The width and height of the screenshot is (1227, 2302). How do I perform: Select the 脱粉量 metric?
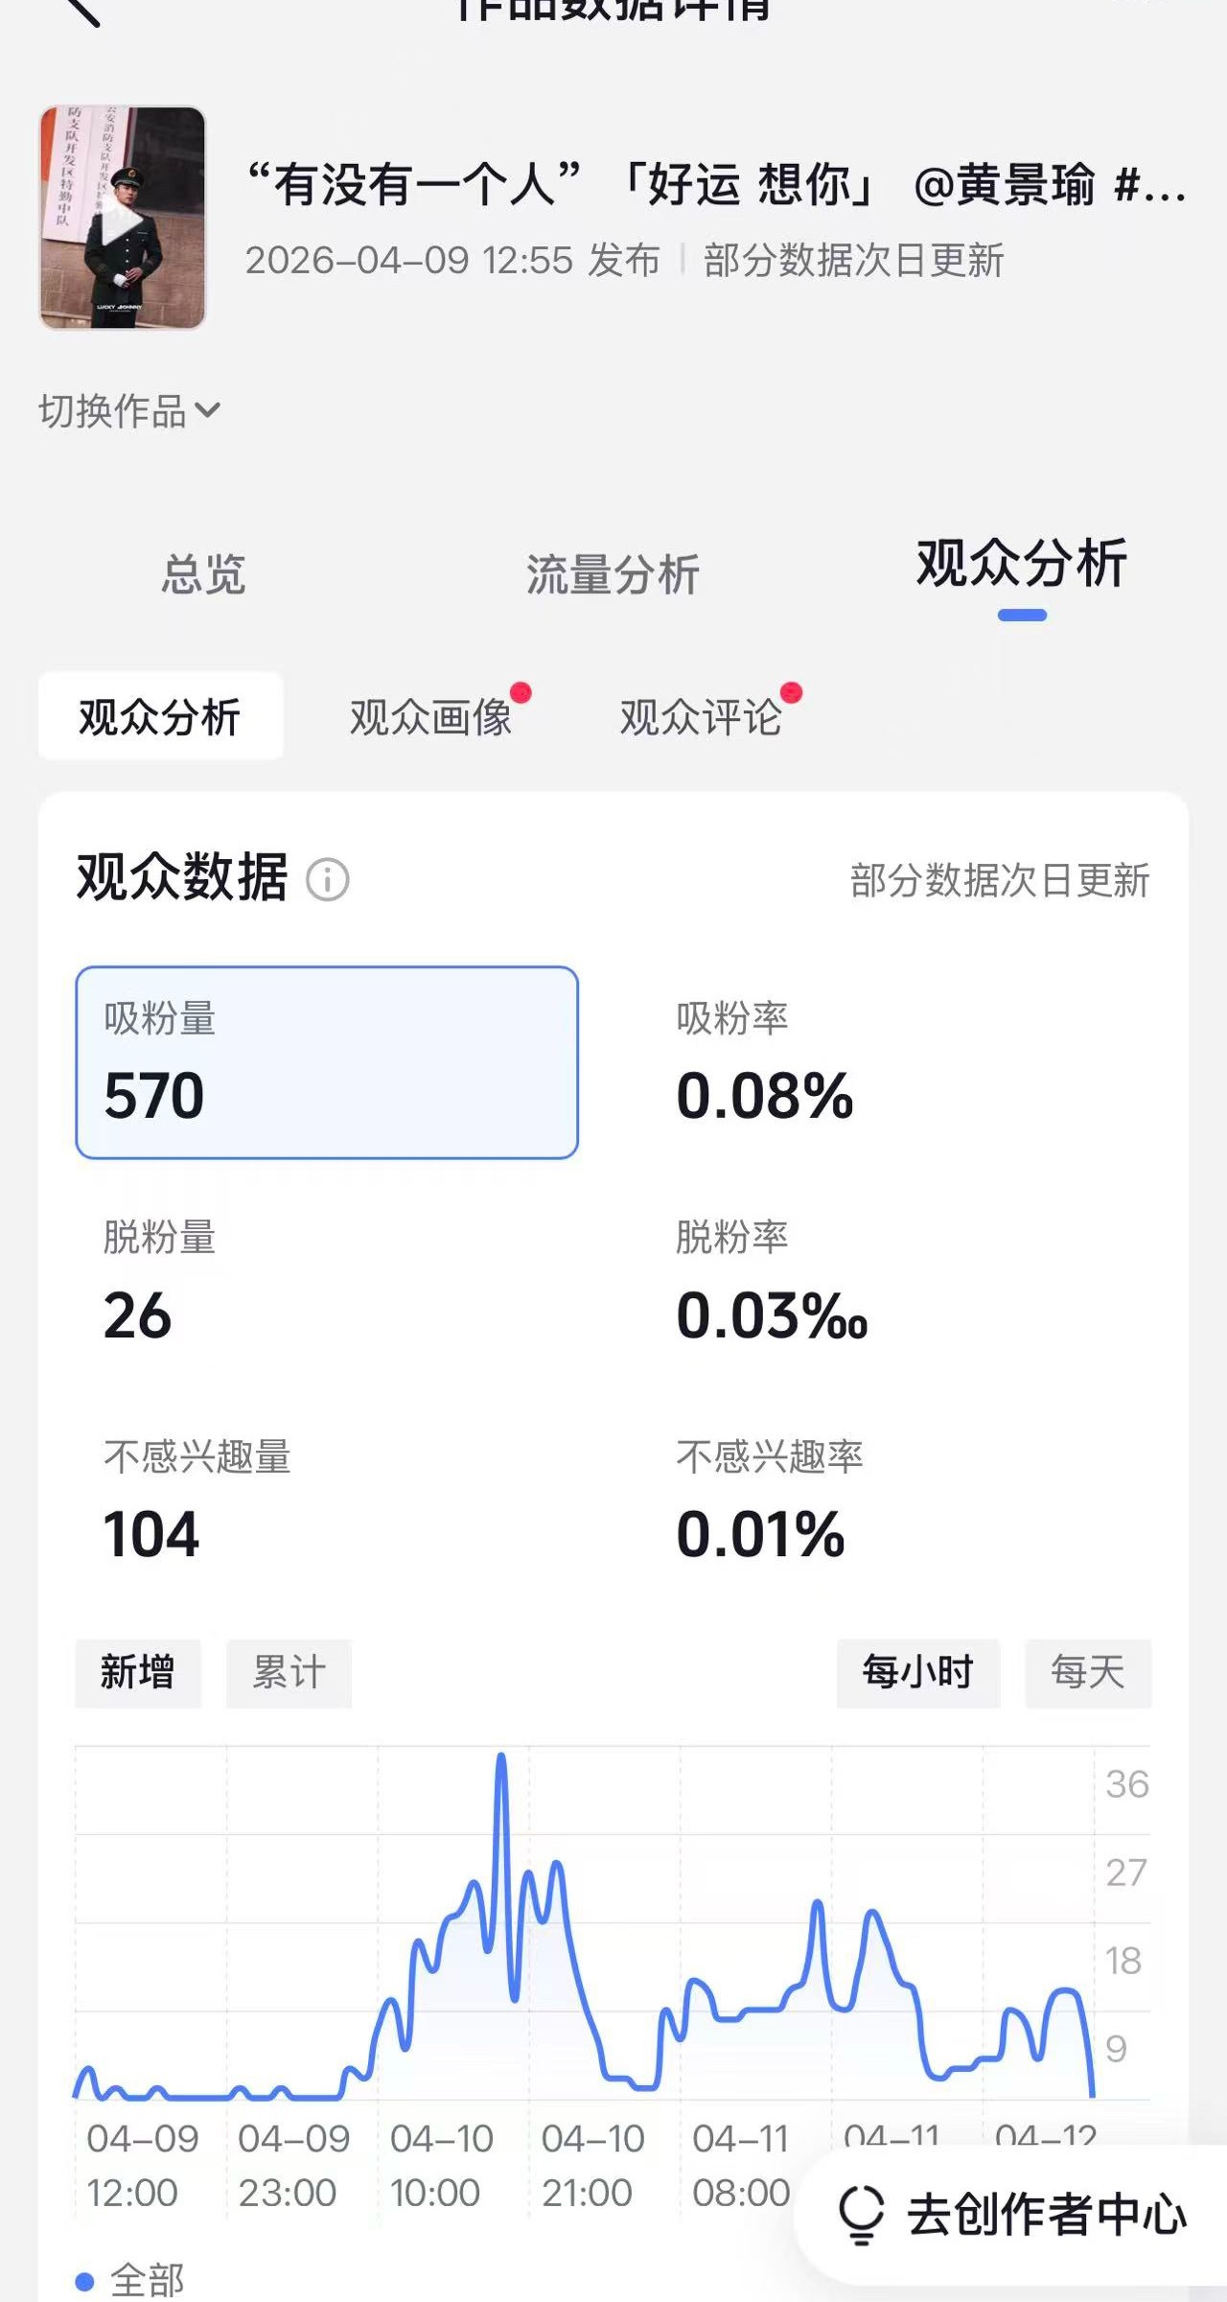(x=159, y=1281)
